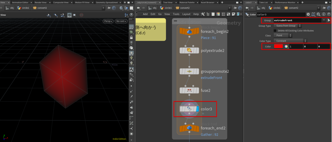Open the Help menu in network editor
Image resolution: width=332 pixels, height=142 pixels.
196,14
